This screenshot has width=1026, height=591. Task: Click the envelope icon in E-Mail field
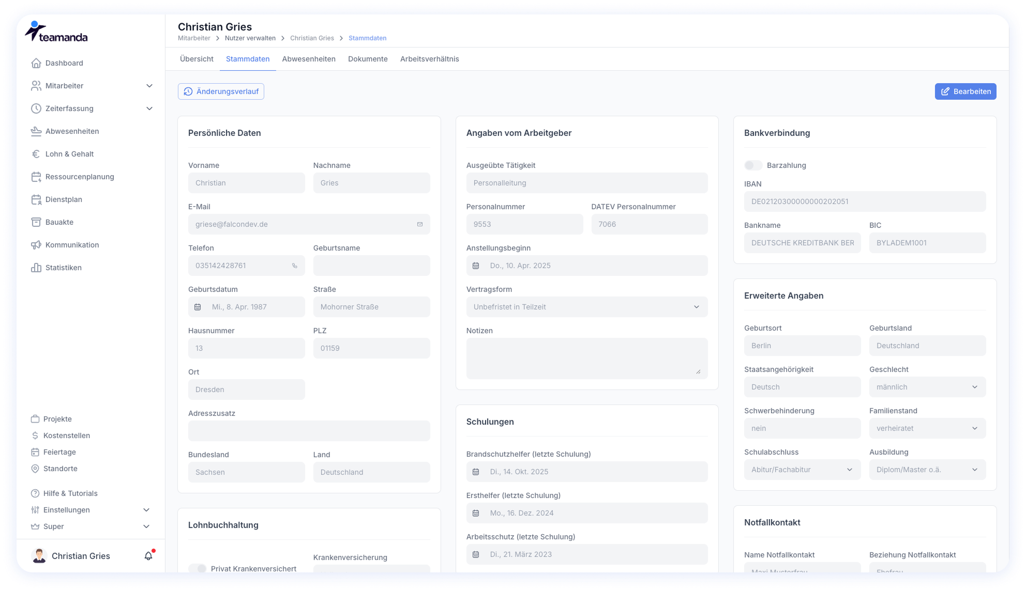tap(420, 224)
